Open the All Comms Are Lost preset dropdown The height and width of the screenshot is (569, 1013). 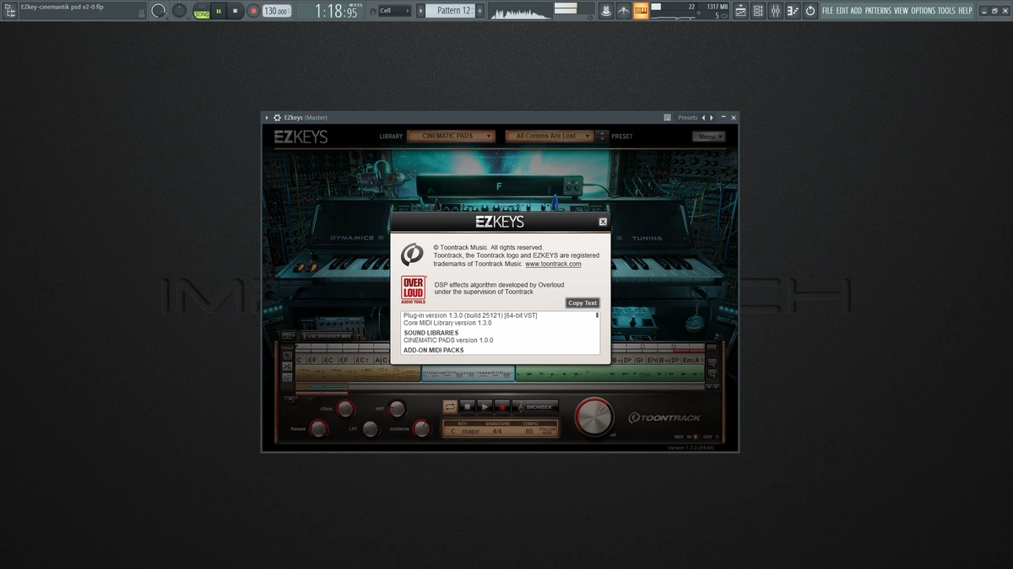(x=550, y=136)
